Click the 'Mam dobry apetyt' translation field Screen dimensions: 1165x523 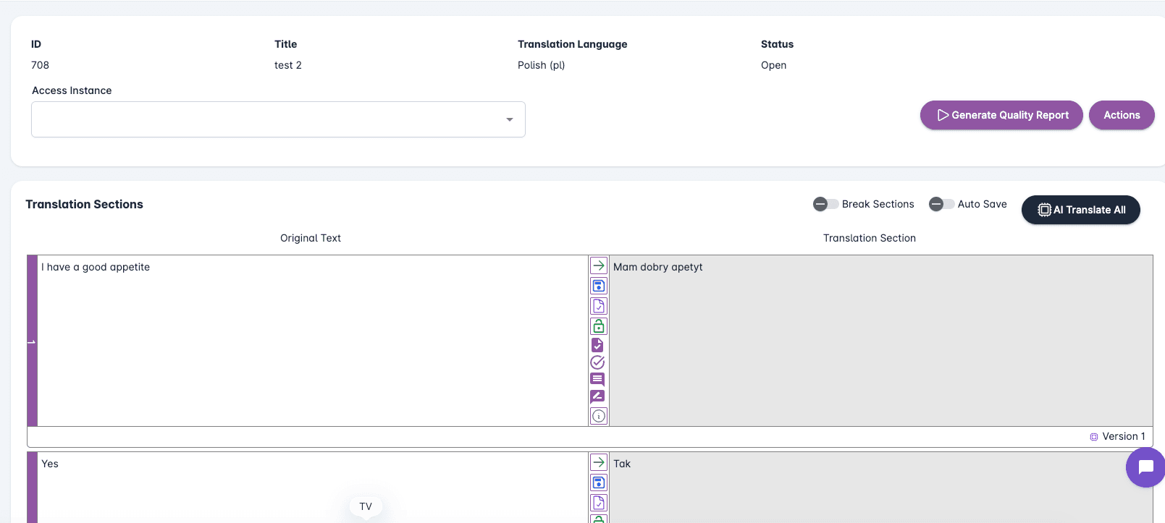click(x=880, y=340)
